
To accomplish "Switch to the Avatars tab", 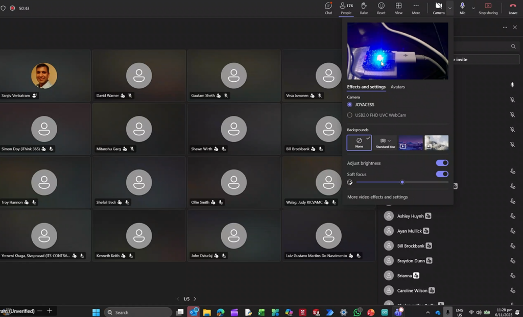I will pos(397,87).
